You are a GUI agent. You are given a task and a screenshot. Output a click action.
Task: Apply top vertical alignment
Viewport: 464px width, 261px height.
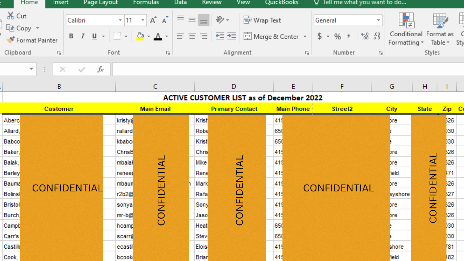pos(181,20)
